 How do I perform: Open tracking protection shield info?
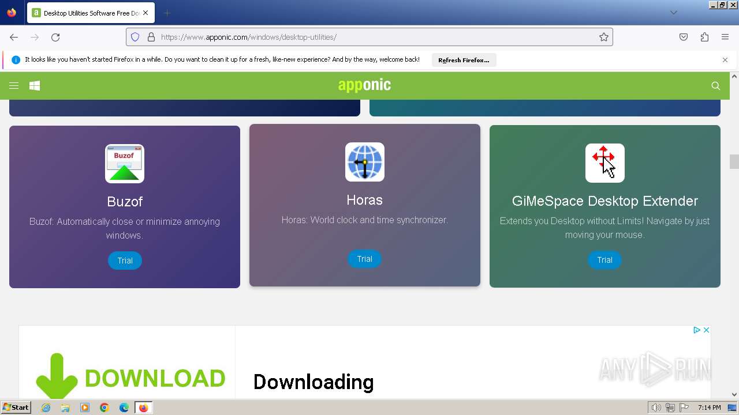[135, 37]
